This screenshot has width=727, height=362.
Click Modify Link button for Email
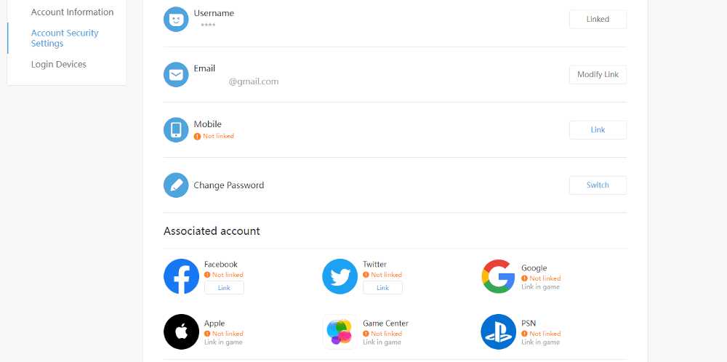(x=598, y=75)
